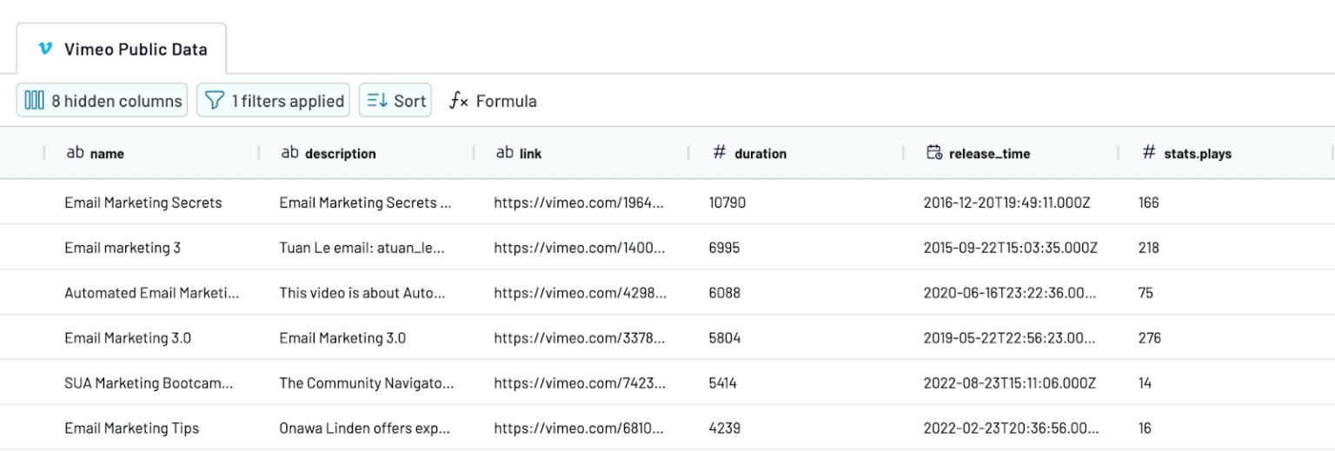Viewport: 1335px width, 451px height.
Task: Select duration cell 4239
Action: coord(725,428)
